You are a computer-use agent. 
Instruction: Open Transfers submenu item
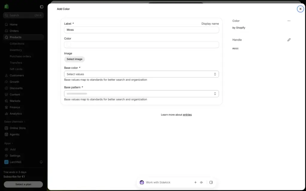pyautogui.click(x=16, y=63)
